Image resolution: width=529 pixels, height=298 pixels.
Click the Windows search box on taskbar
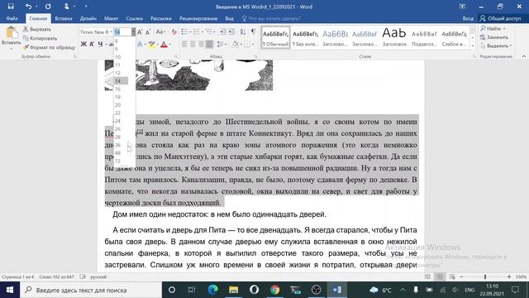tap(91, 290)
